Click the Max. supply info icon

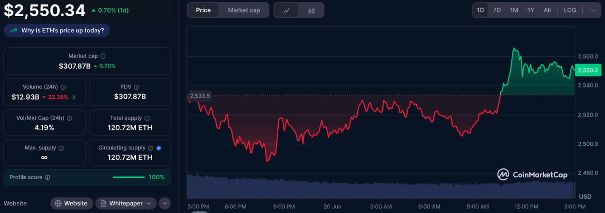point(61,148)
